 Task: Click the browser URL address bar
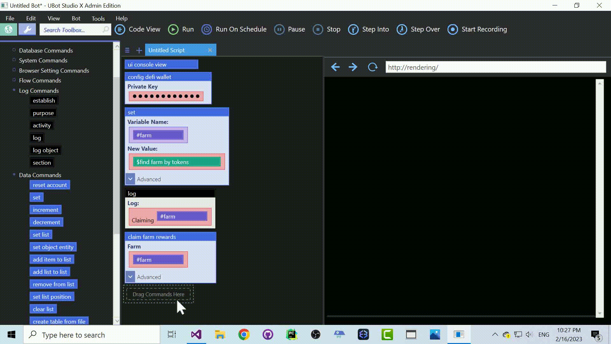[x=495, y=67]
